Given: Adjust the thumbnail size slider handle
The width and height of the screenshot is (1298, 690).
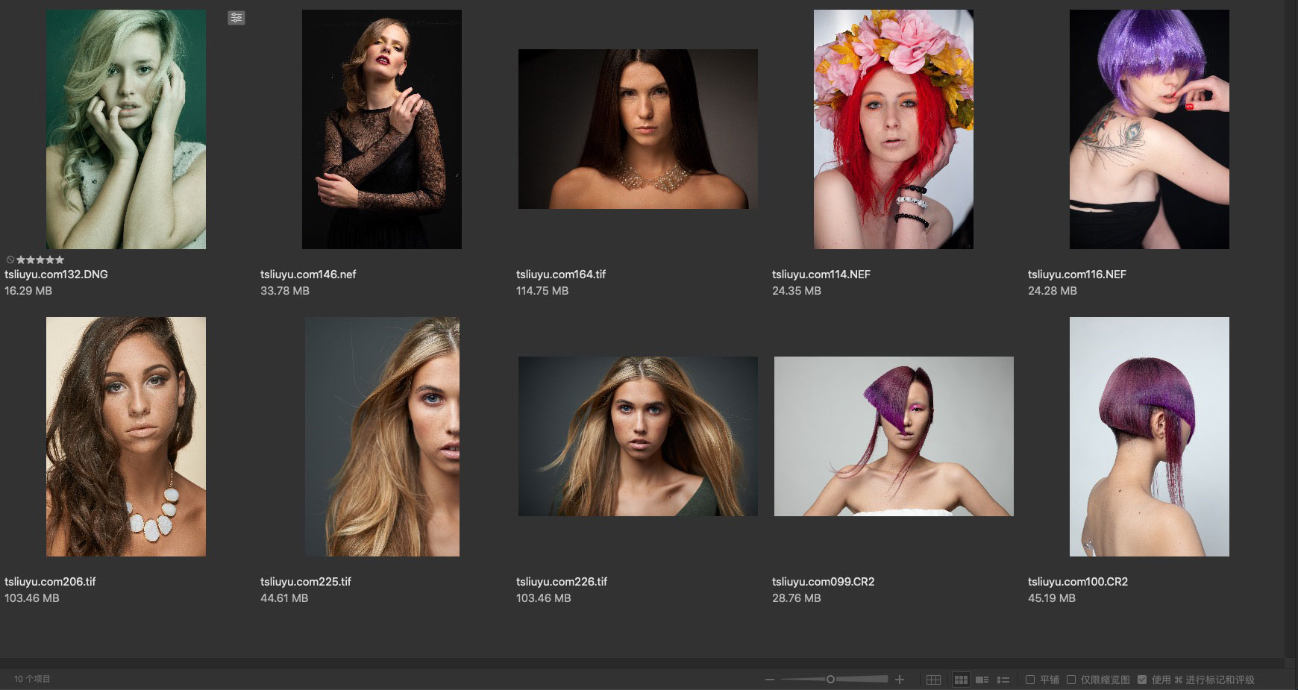Looking at the screenshot, I should [x=830, y=680].
